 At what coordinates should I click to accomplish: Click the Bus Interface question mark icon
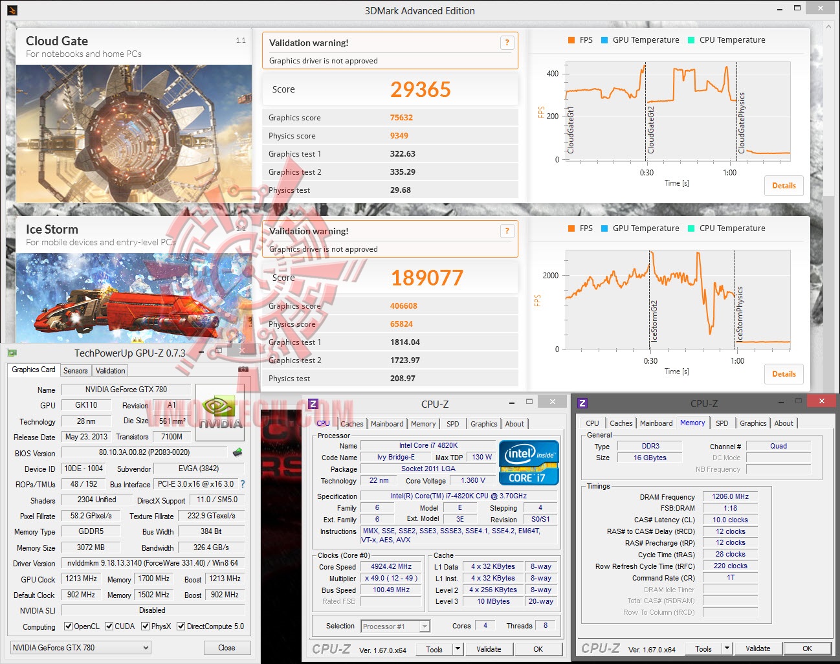click(x=243, y=484)
